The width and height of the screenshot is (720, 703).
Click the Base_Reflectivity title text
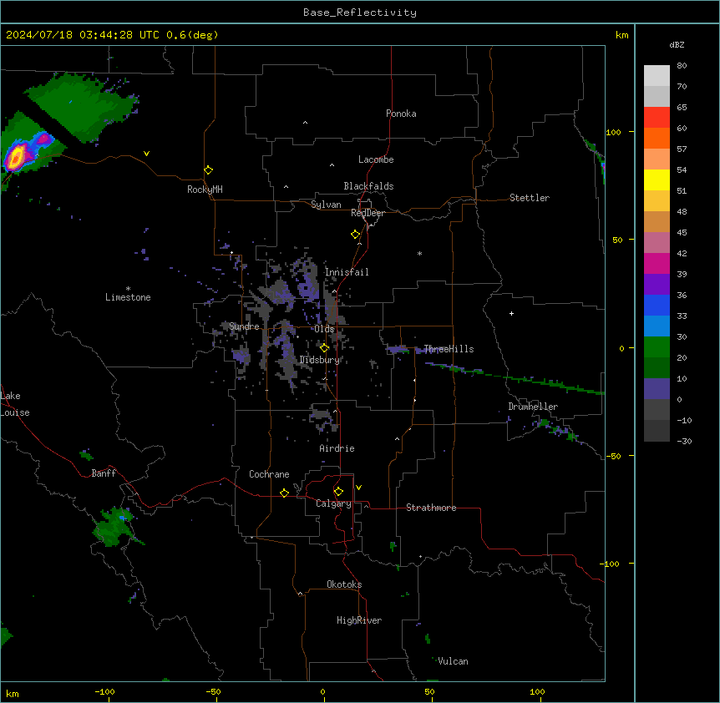coord(360,13)
